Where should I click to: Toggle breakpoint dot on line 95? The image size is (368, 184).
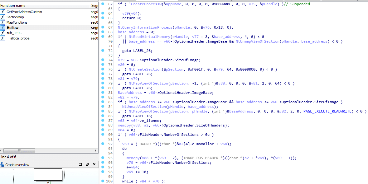(x=103, y=158)
